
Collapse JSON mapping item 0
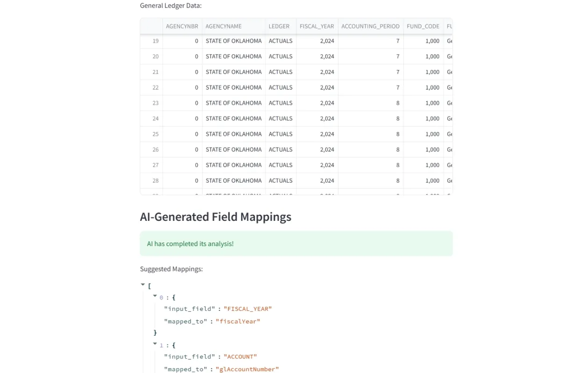(155, 296)
